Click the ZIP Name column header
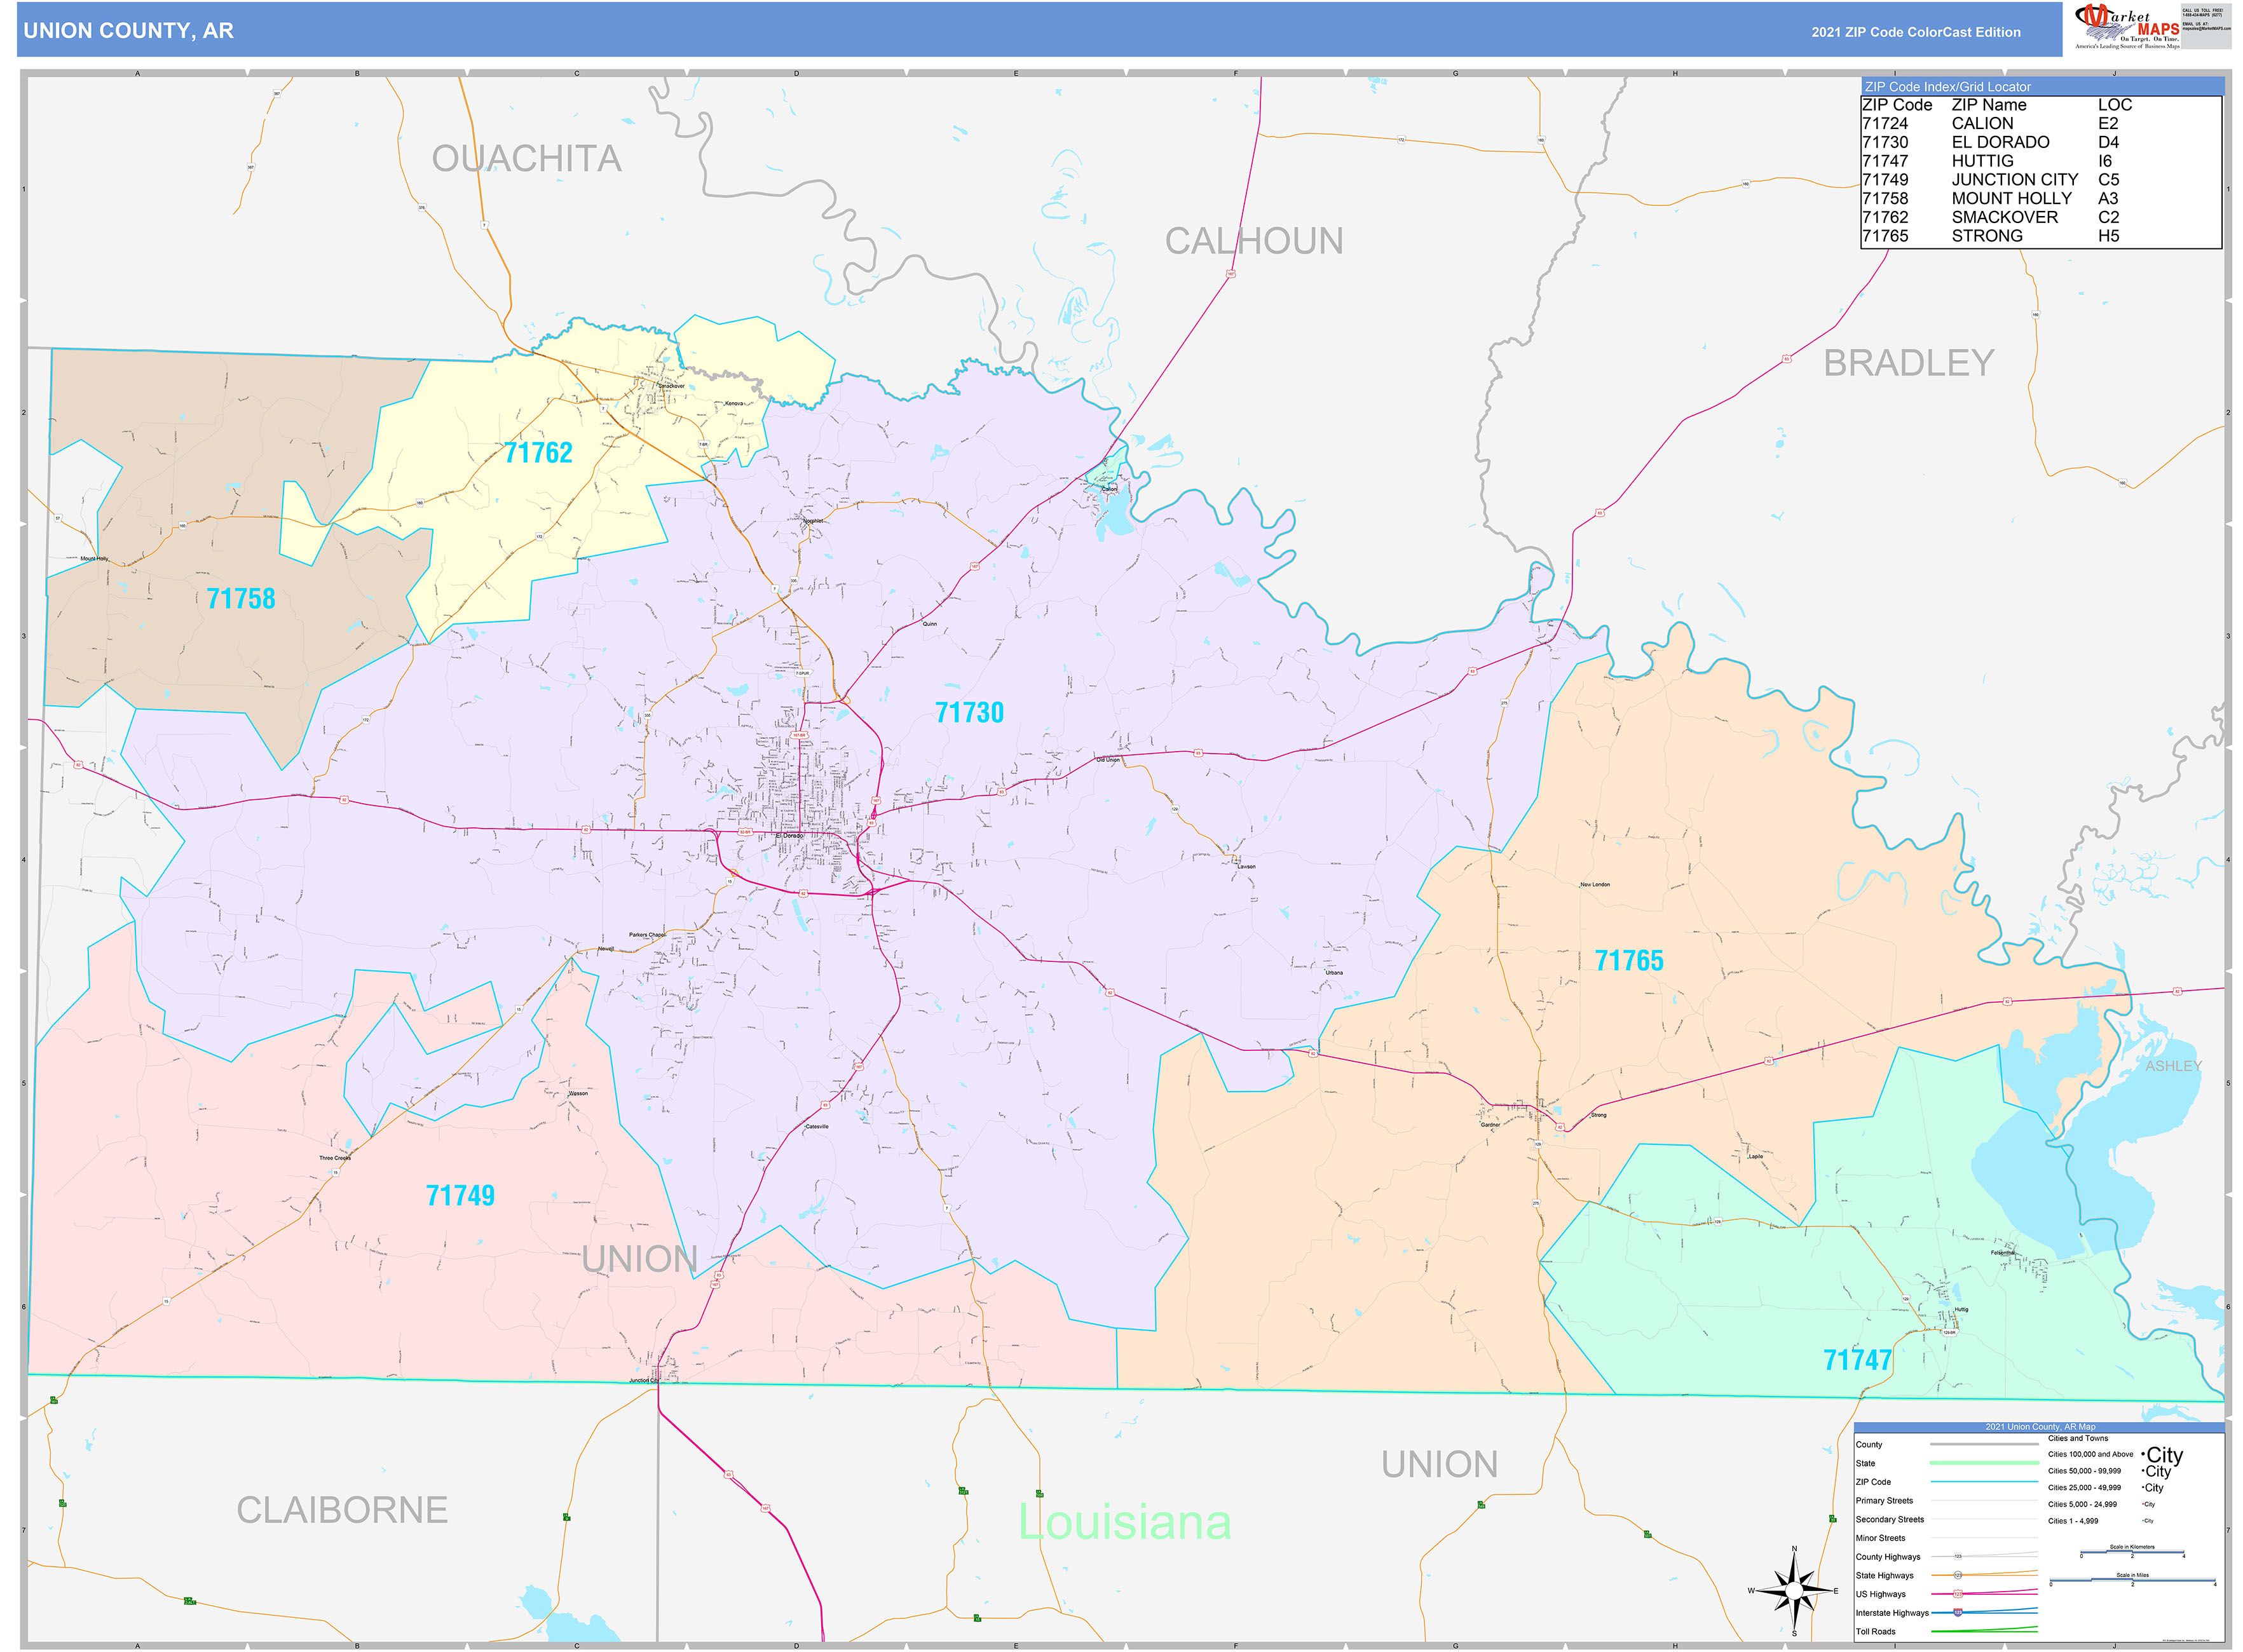This screenshot has width=2243, height=1652. (1988, 105)
